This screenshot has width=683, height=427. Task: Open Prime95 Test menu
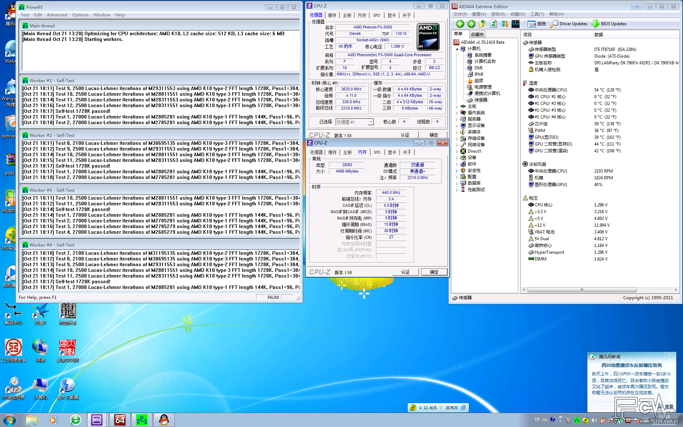pyautogui.click(x=25, y=15)
